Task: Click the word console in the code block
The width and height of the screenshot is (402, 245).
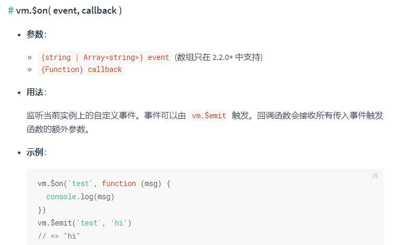Action: click(x=61, y=197)
